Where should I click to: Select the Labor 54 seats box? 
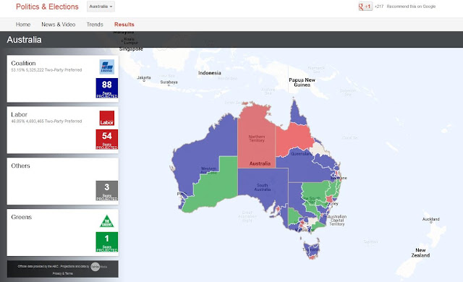107,140
